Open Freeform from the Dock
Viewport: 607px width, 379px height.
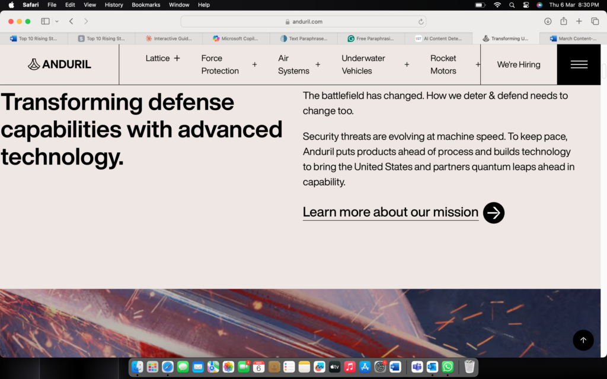tap(320, 366)
